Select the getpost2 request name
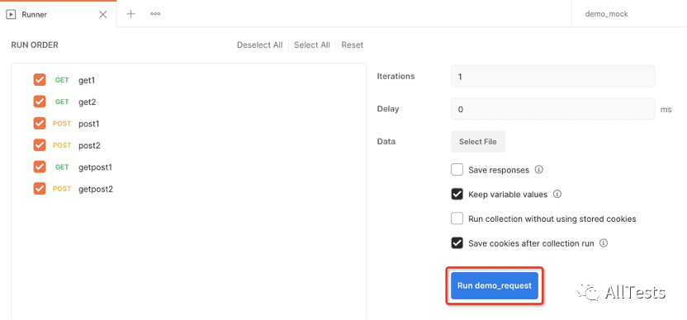 coord(96,189)
